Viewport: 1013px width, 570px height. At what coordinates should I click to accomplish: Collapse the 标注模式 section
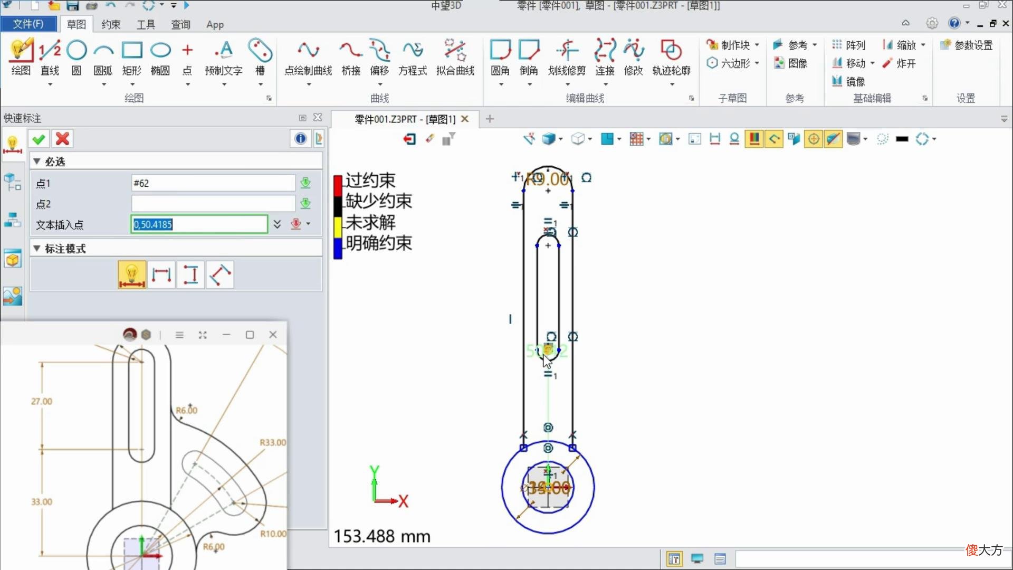click(x=36, y=248)
